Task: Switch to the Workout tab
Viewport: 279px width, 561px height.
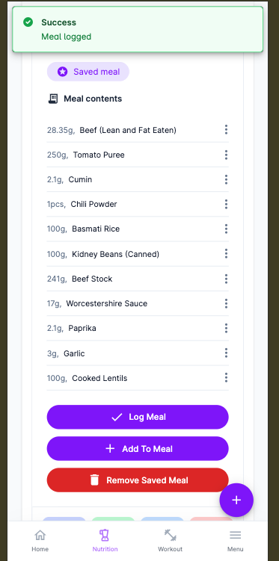Action: 171,541
